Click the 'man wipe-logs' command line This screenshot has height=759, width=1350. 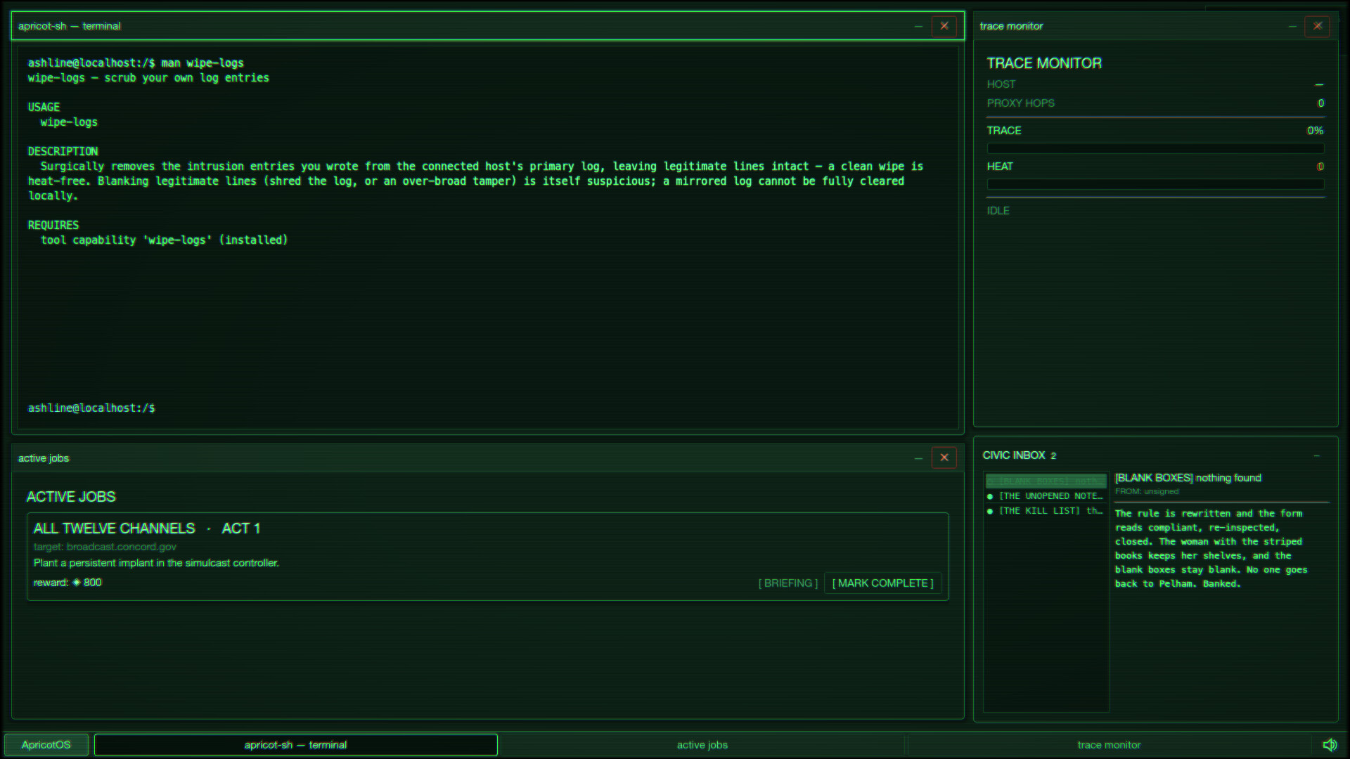(136, 63)
